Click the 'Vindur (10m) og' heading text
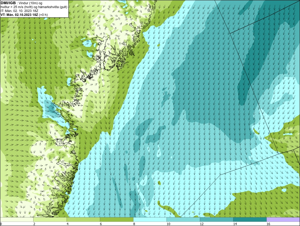This screenshot has width=300, height=226. click(31, 3)
